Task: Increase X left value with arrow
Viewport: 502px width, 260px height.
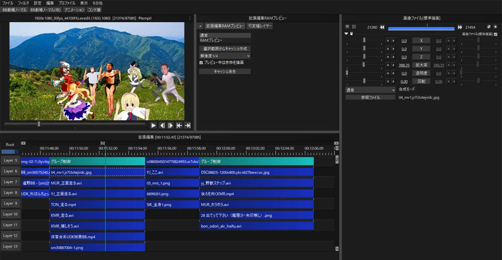Action: click(393, 40)
